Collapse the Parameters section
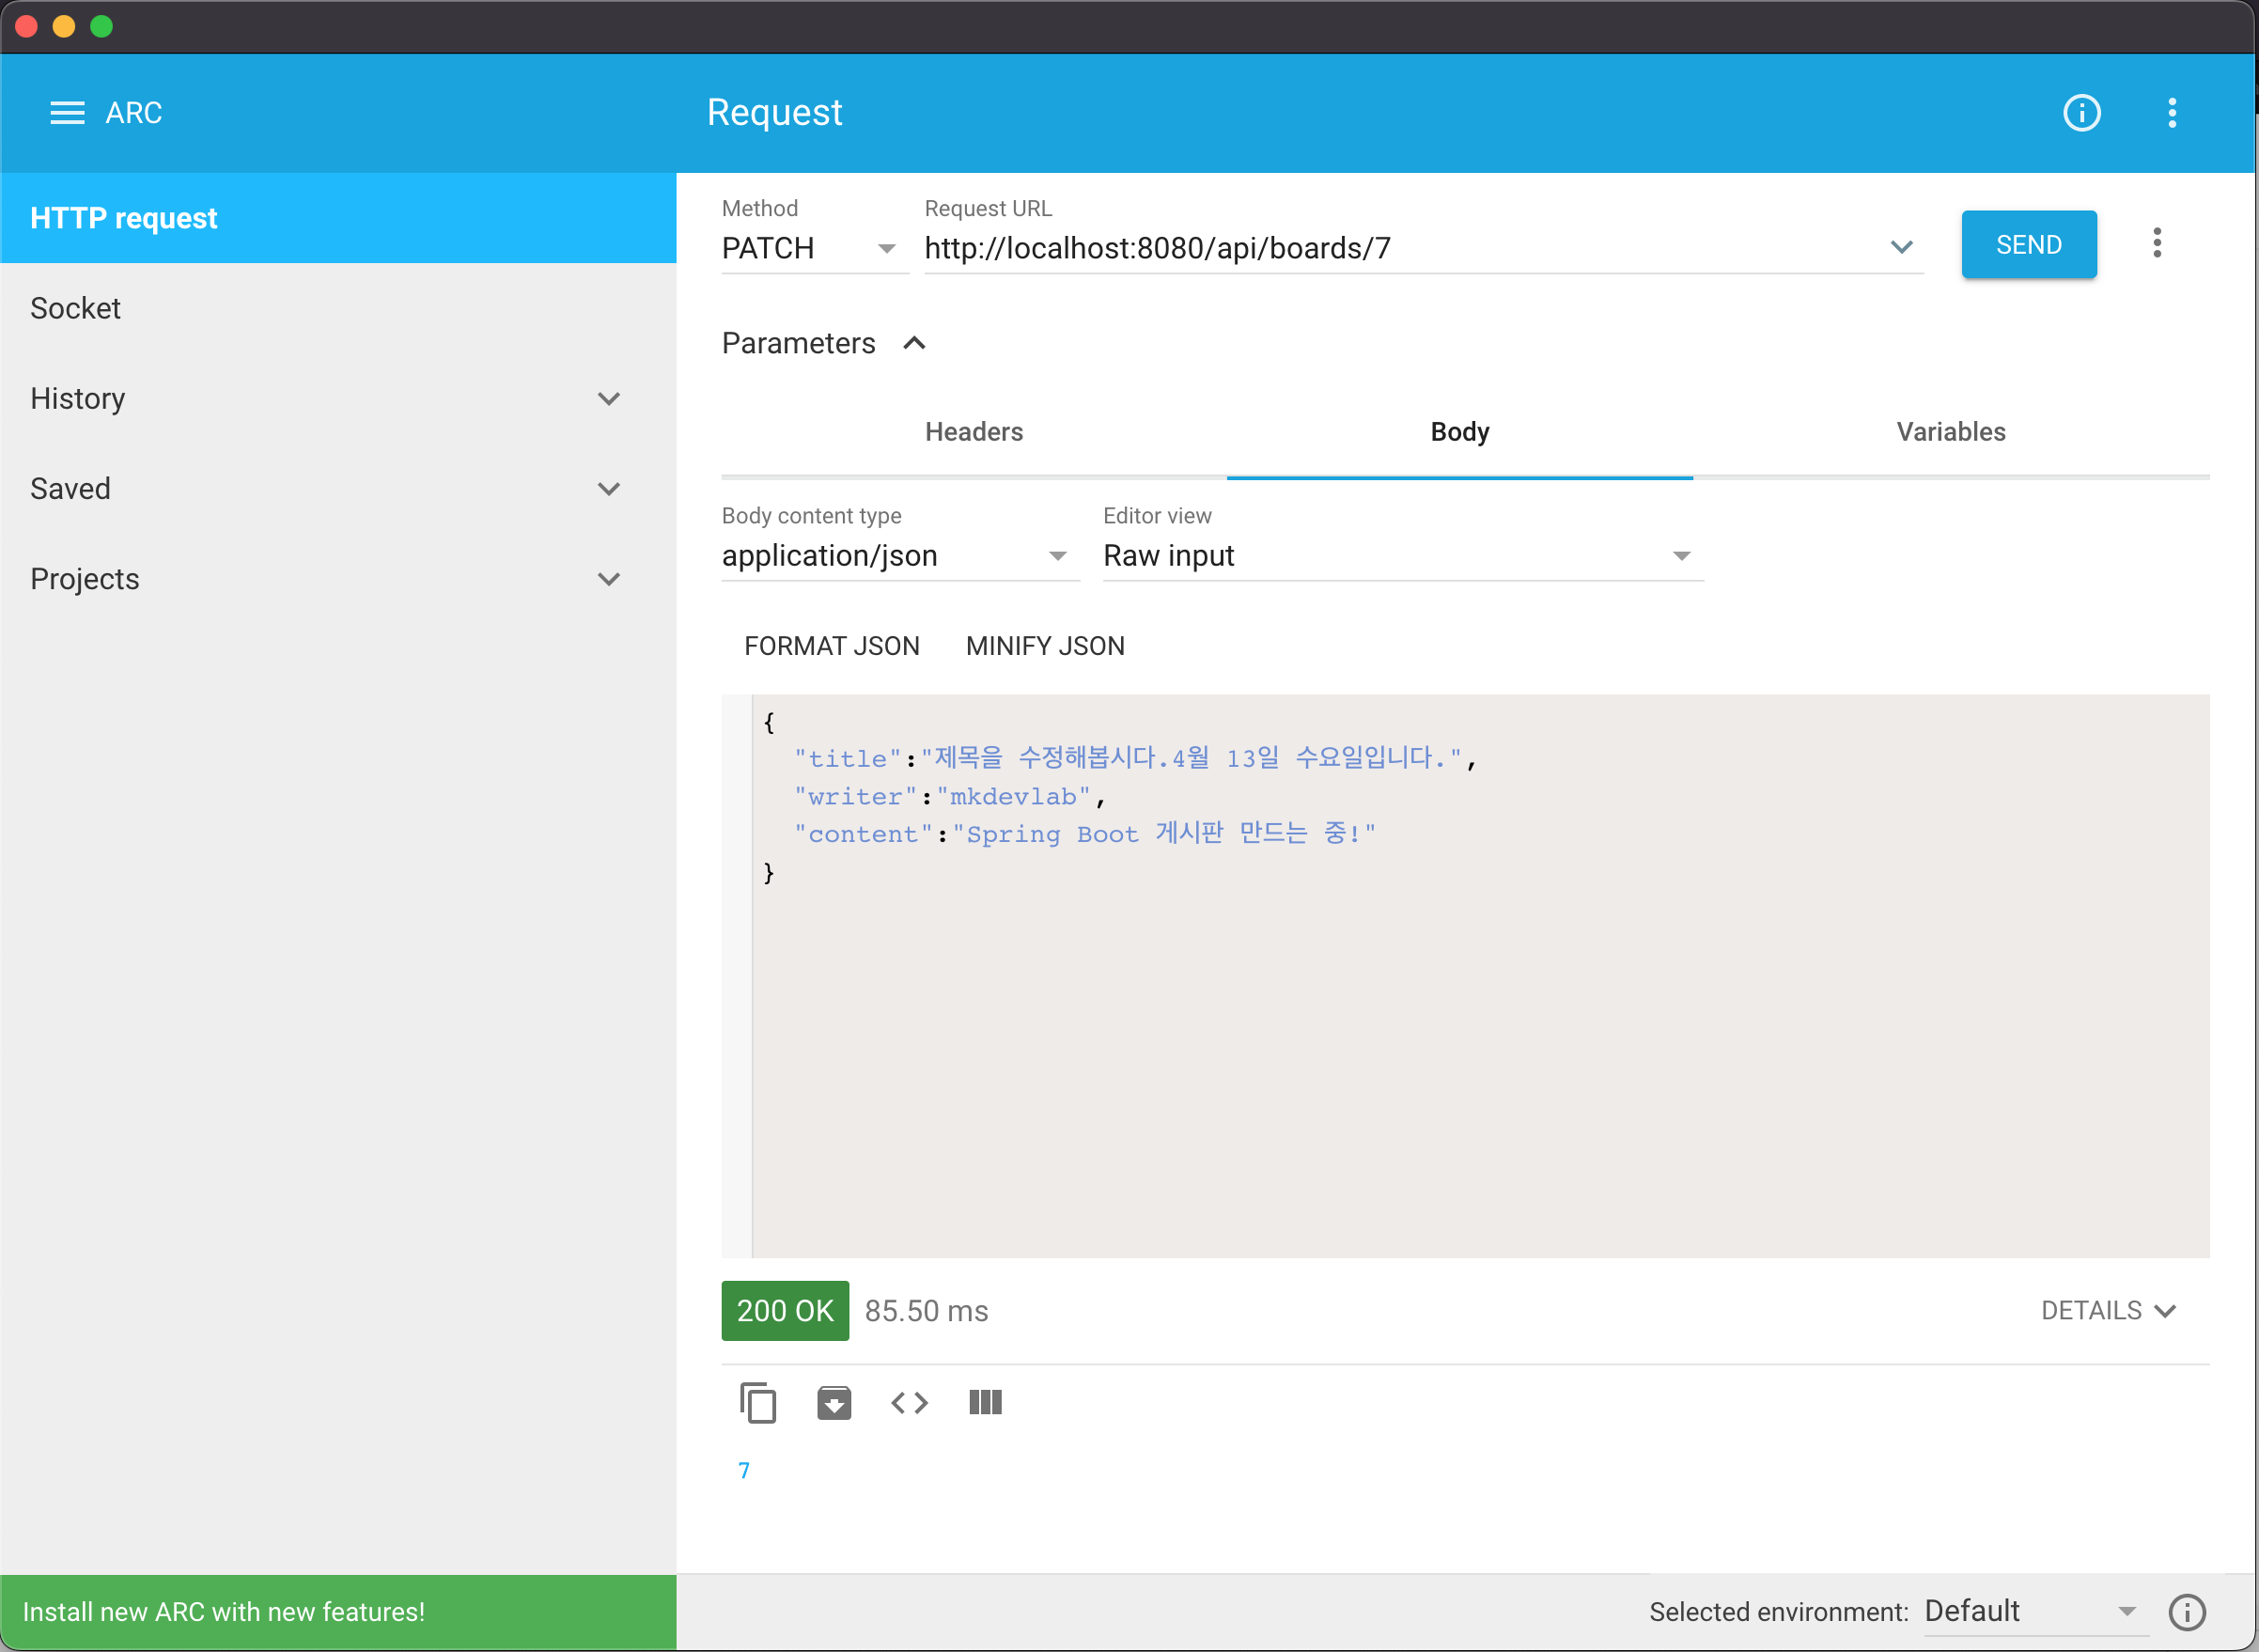This screenshot has height=1652, width=2259. (914, 343)
